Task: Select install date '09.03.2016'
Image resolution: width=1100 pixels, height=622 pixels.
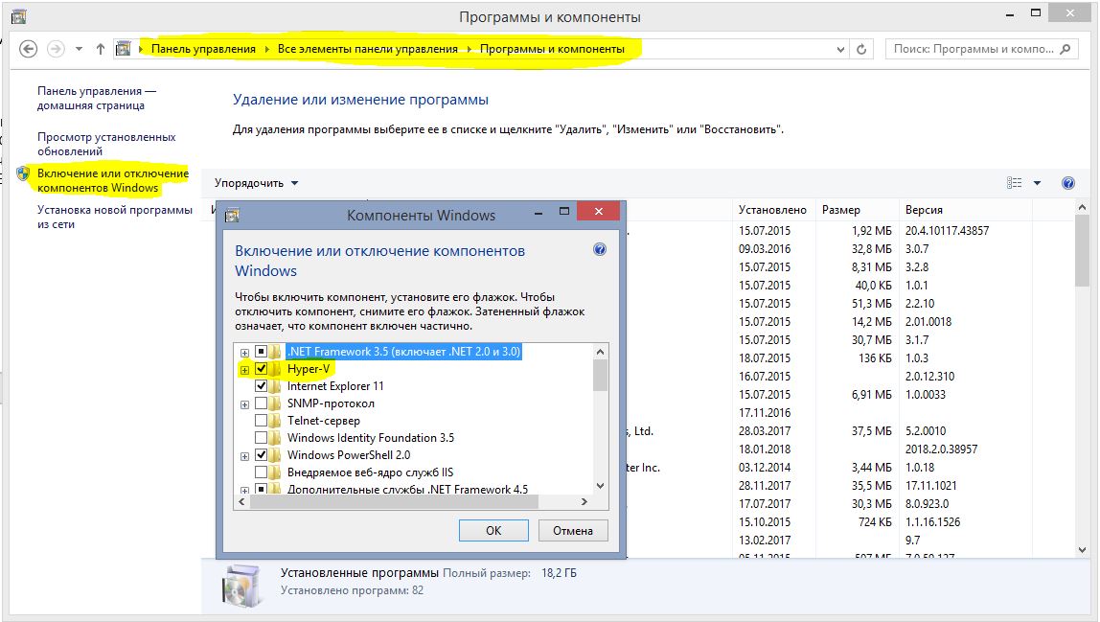Action: 765,249
